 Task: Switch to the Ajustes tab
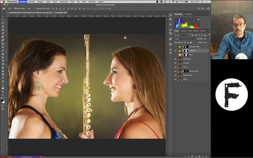pyautogui.click(x=203, y=31)
